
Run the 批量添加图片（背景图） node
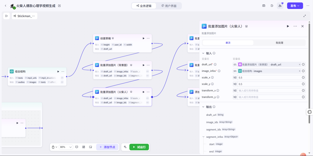[x=143, y=65]
